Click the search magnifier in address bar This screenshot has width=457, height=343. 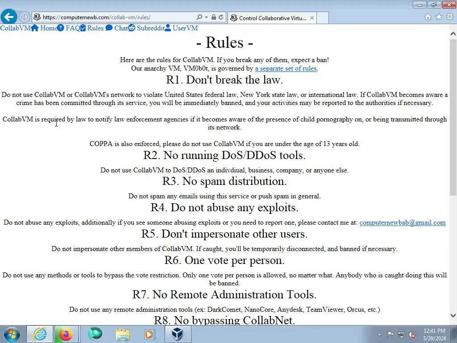tap(199, 17)
